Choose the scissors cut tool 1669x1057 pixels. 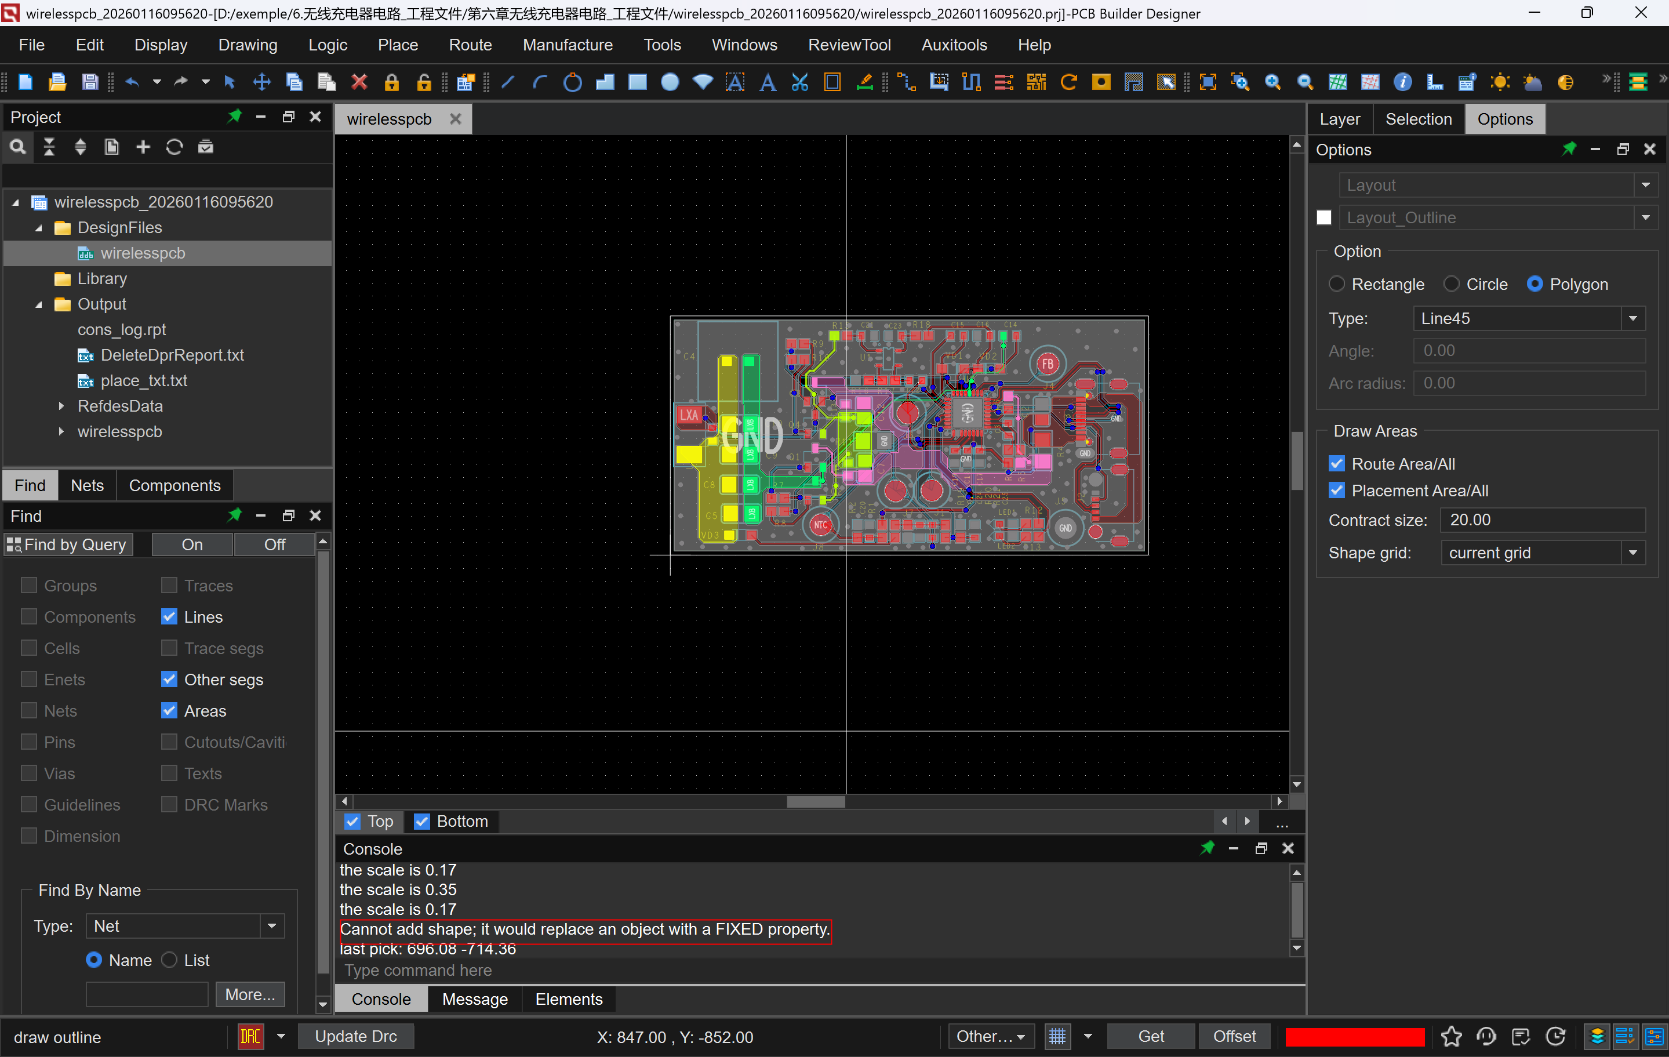coord(800,82)
